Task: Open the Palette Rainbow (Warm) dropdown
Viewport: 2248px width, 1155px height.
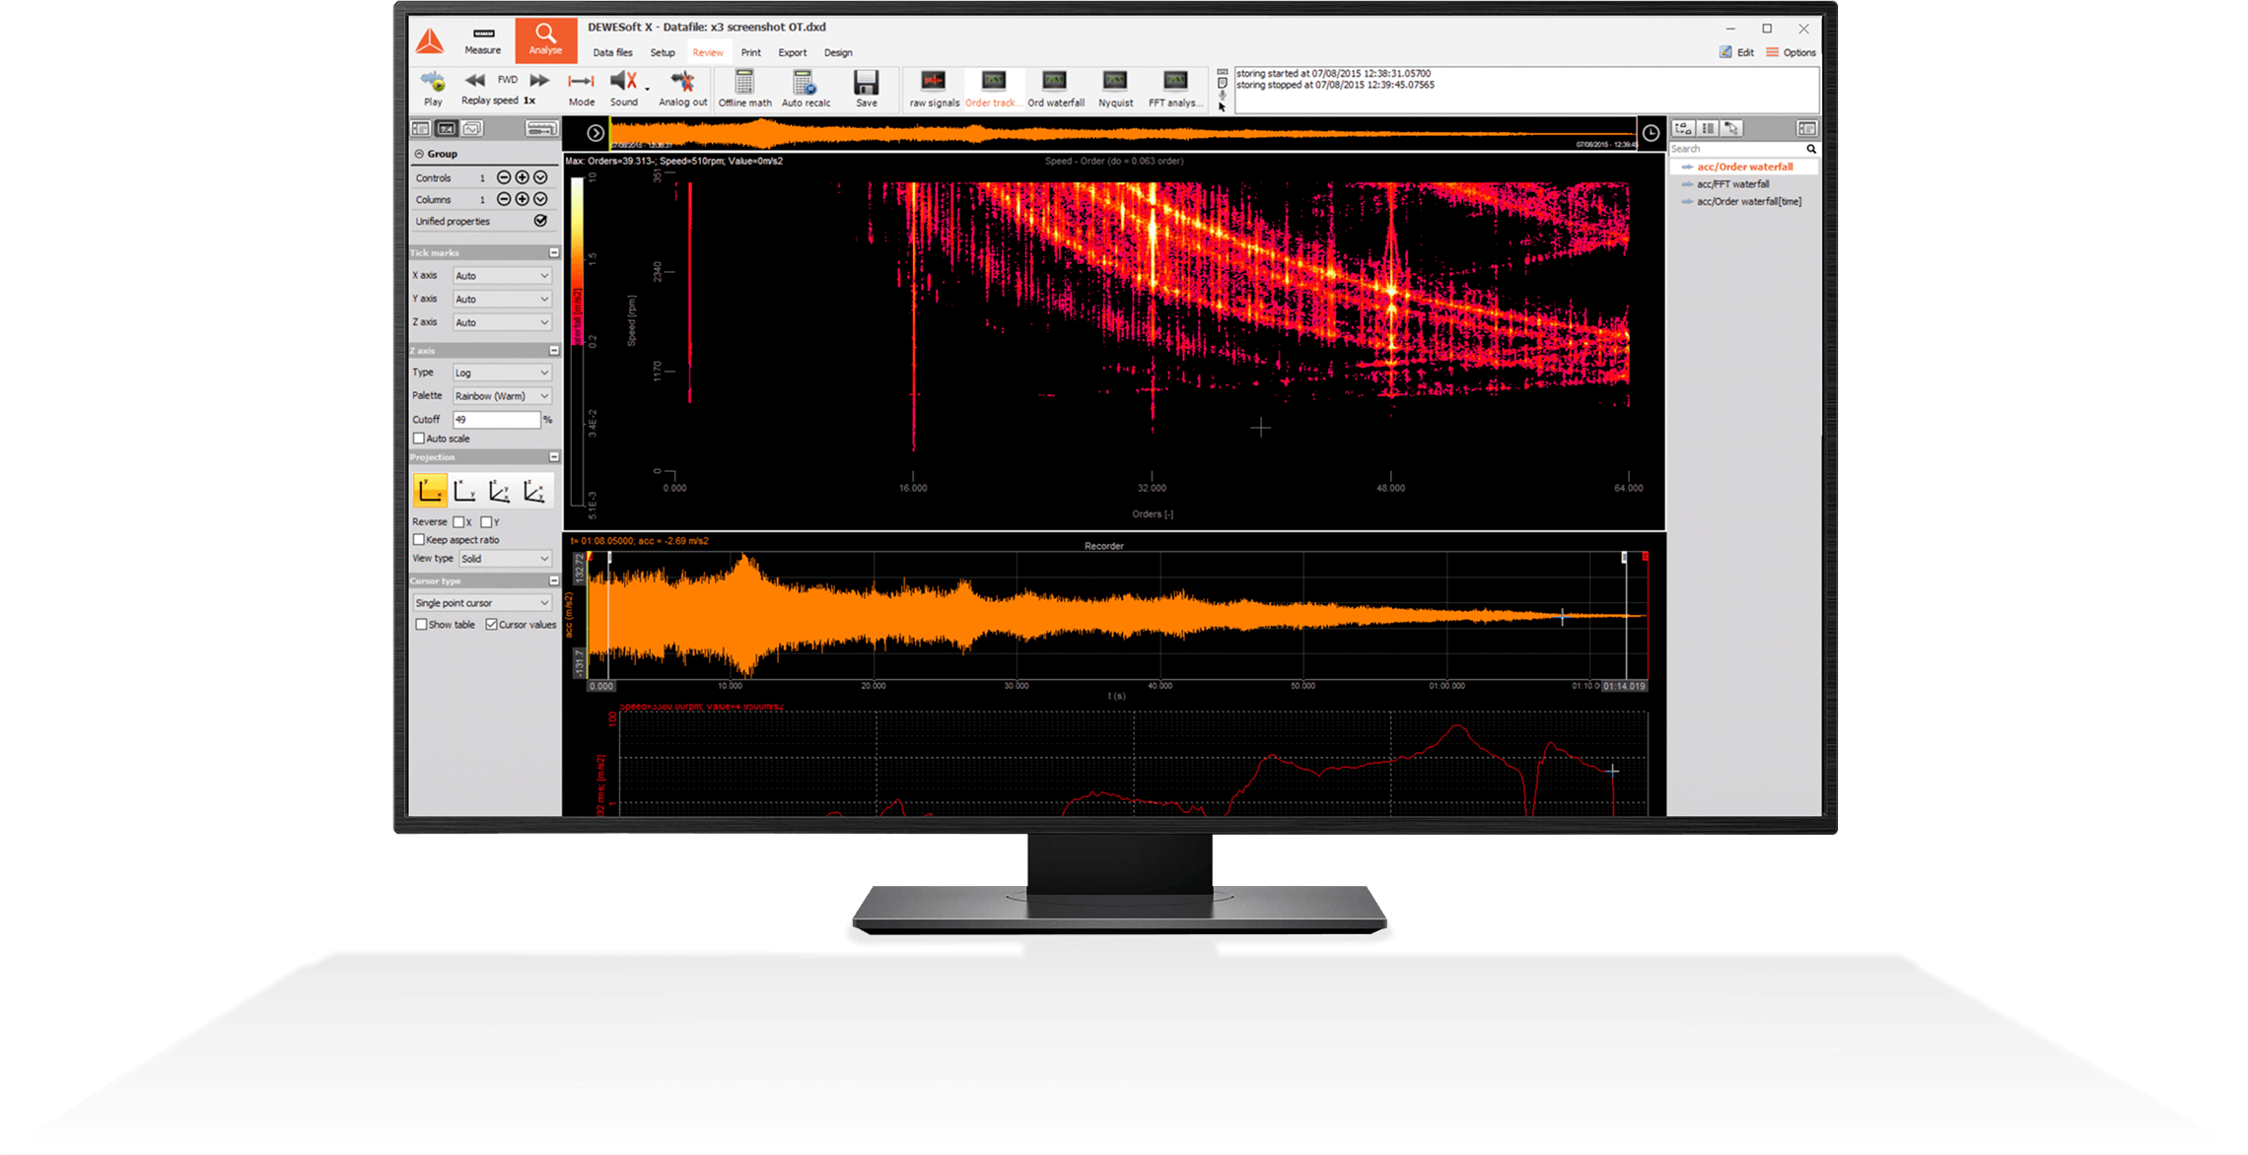Action: pos(501,396)
